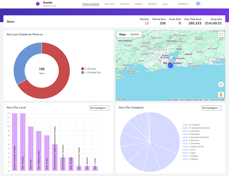Screen dimensions: 229x176
Task: Click the blue 57 cluster marker on the map
Action: [170, 65]
